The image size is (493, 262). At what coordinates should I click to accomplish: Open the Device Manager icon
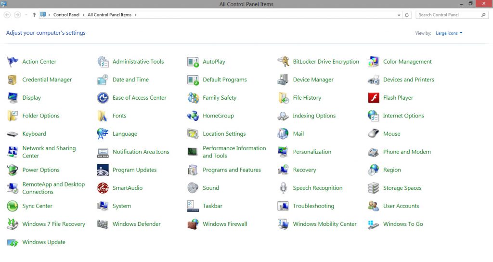click(283, 80)
